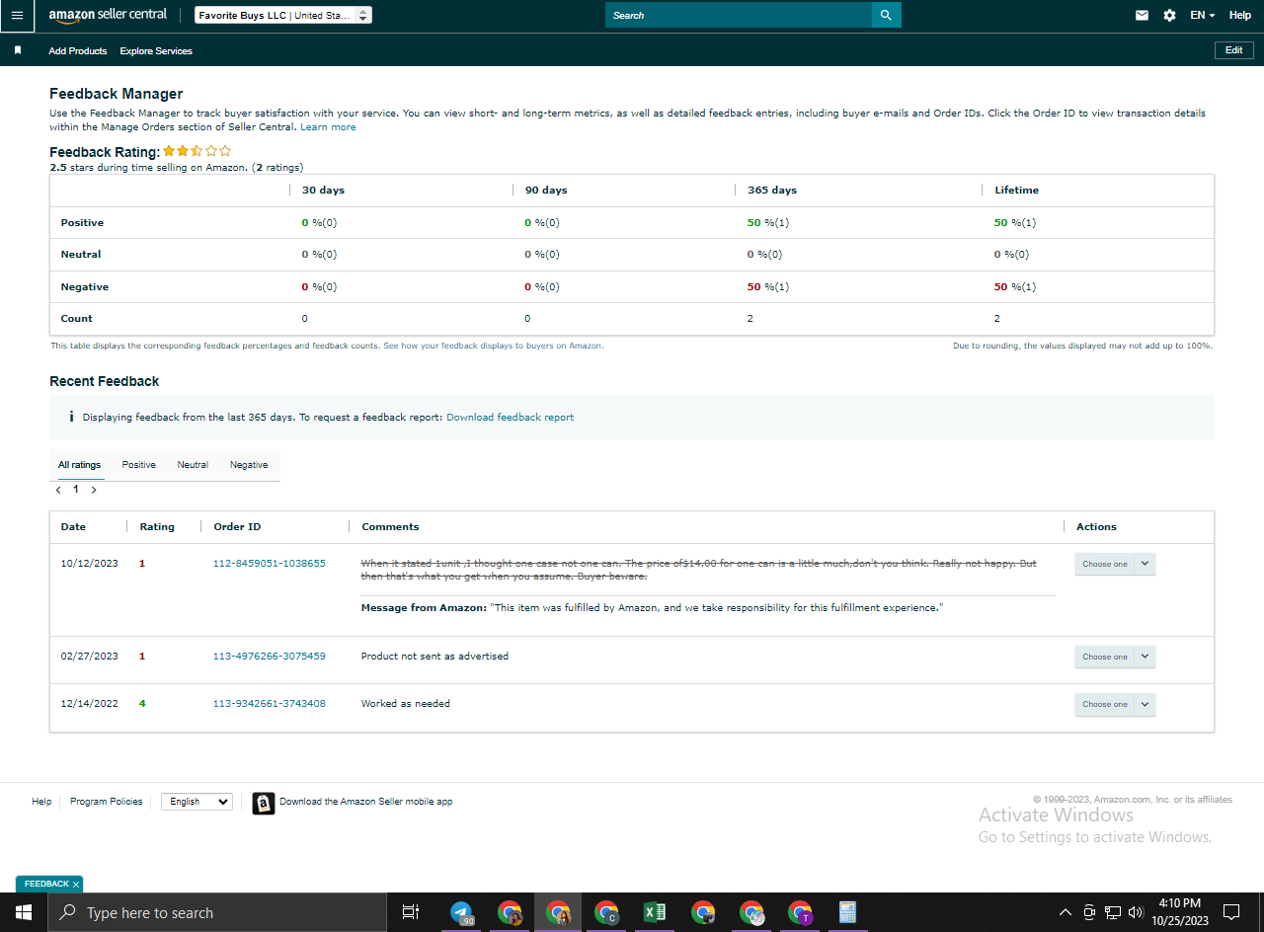Screen dimensions: 1264x932
Task: Close the FEEDBACK tab with its X
Action: point(76,885)
